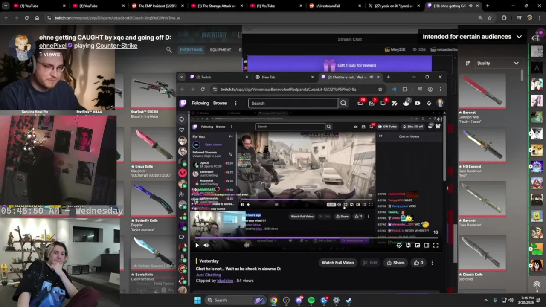
Task: Open the Following nav item
Action: tap(200, 103)
